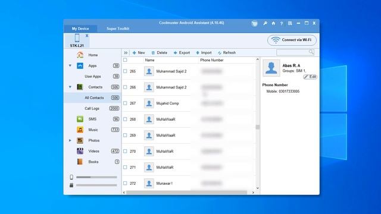Click the SD card storage usage bar
This screenshot has width=381, height=214.
(96, 185)
